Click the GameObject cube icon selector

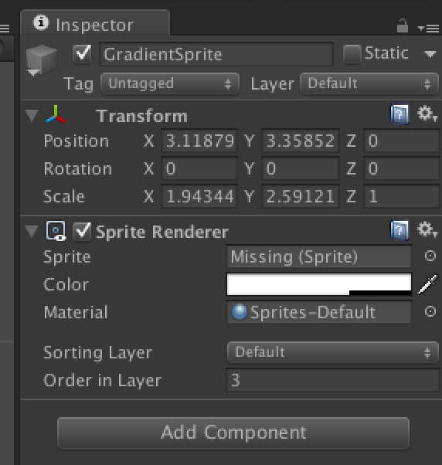coord(41,61)
